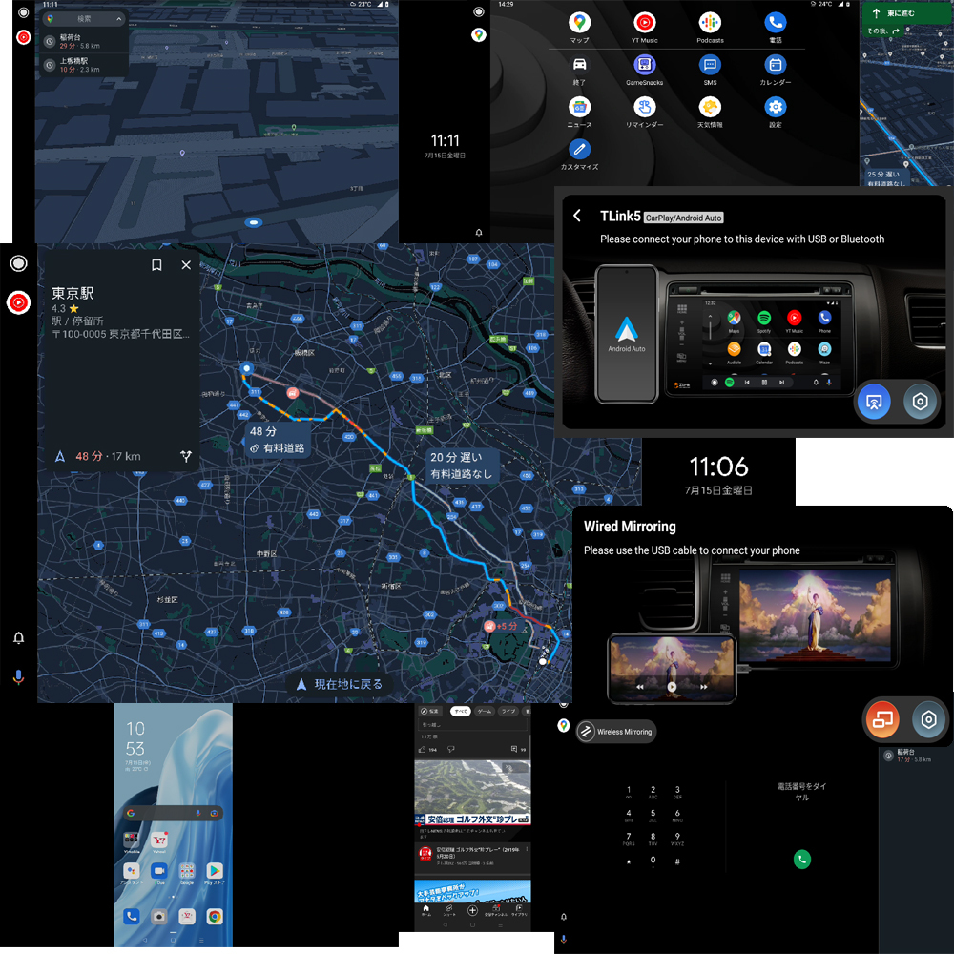Open the Camera app in the phone dock
Image resolution: width=954 pixels, height=954 pixels.
pos(159,916)
